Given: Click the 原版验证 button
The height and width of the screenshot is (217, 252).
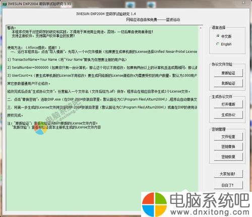Looking at the screenshot, I should pos(228,73).
